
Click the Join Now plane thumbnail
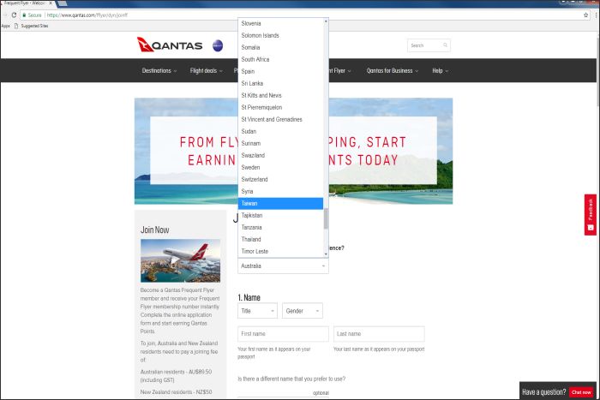(x=180, y=260)
